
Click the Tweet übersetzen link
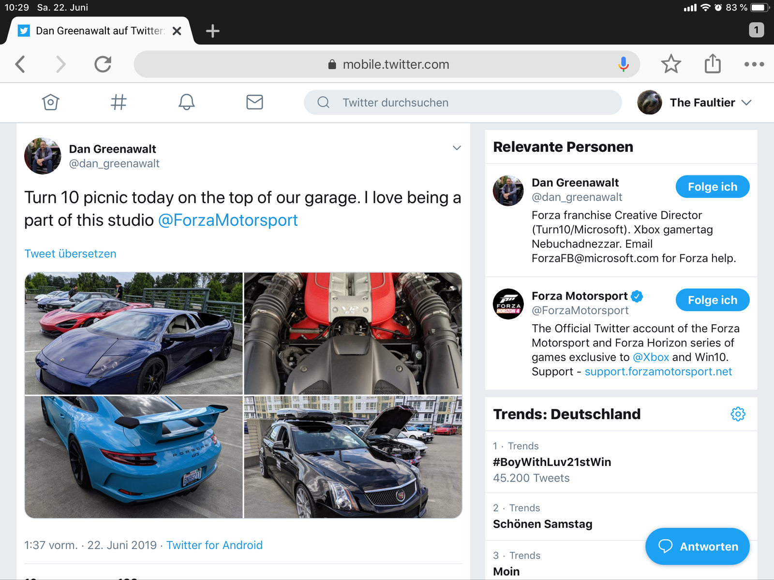pyautogui.click(x=71, y=254)
